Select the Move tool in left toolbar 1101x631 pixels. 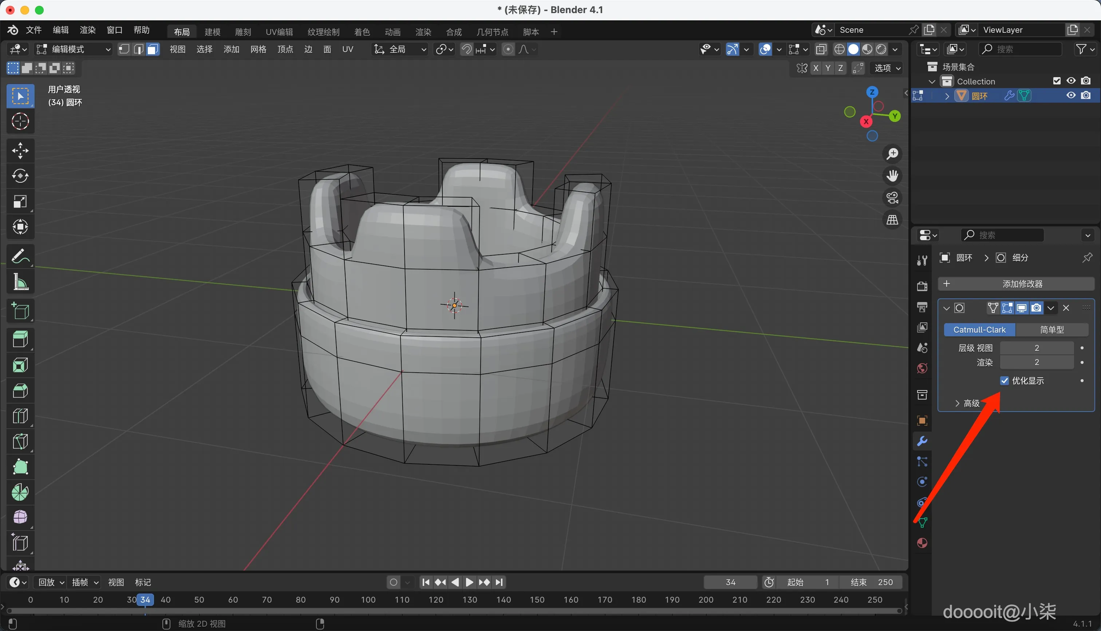coord(20,150)
